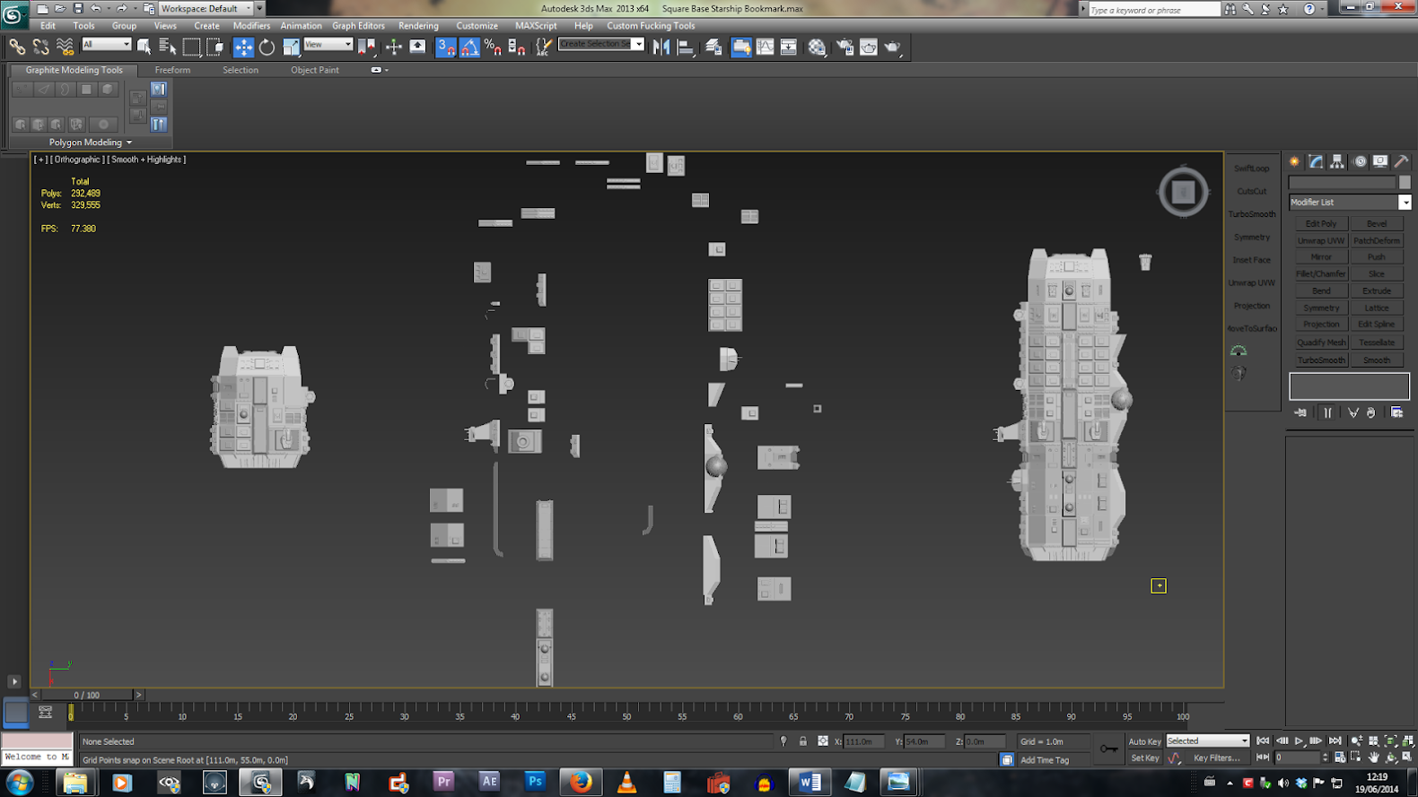This screenshot has width=1418, height=797.
Task: Open the Modify command panel tab
Action: (1316, 161)
